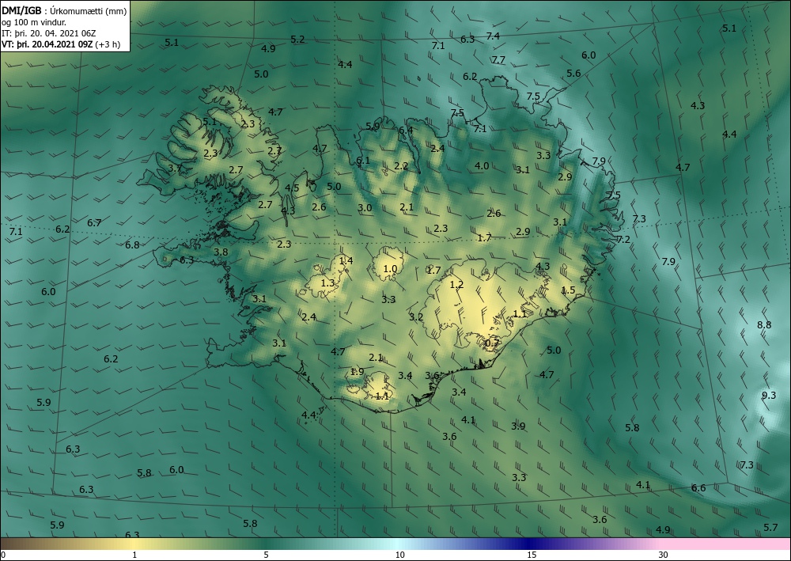The width and height of the screenshot is (791, 561).
Task: Click the 5.2 value in the northern sea
Action: click(297, 40)
